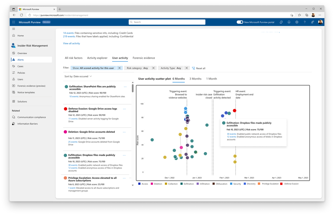
Task: Open View all activity link
Action: point(71,44)
